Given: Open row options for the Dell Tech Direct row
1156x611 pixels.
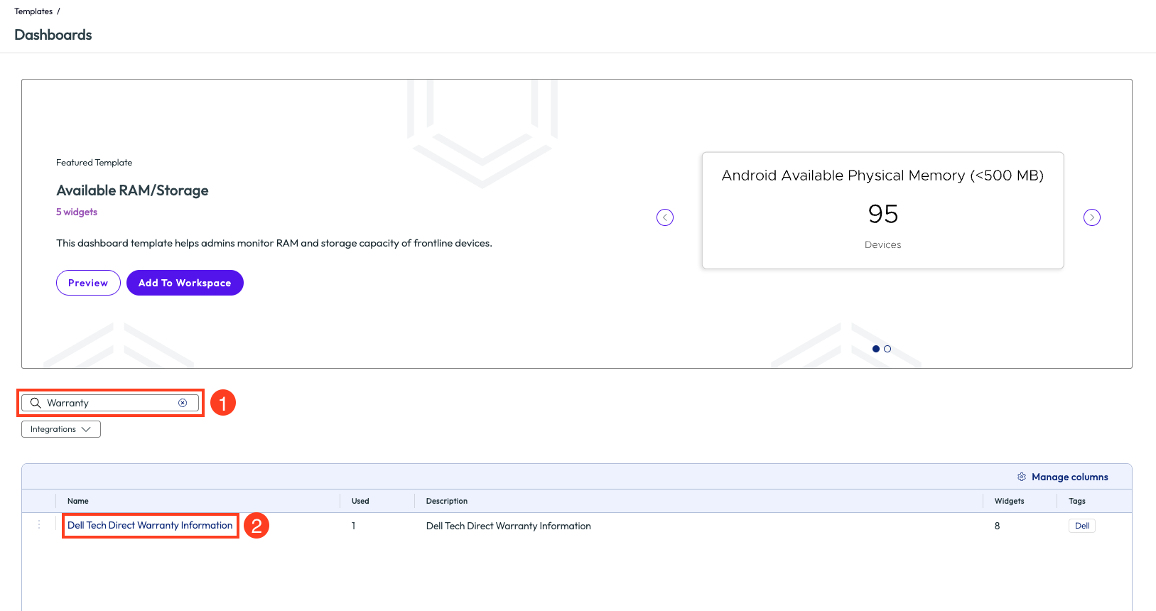Looking at the screenshot, I should (x=39, y=525).
